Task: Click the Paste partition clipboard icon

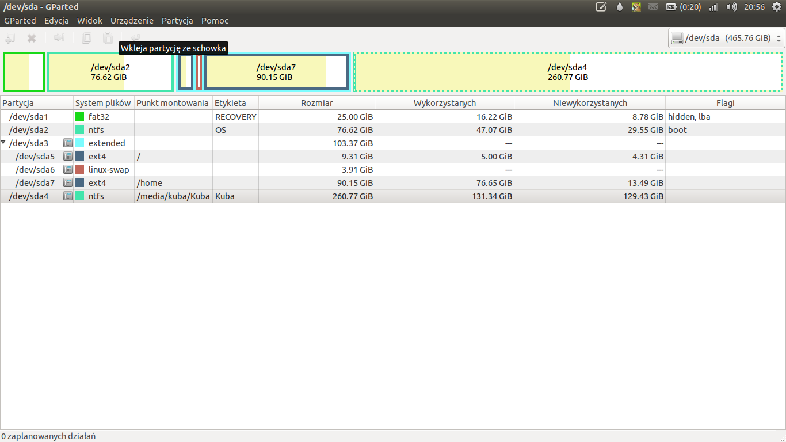Action: 108,38
